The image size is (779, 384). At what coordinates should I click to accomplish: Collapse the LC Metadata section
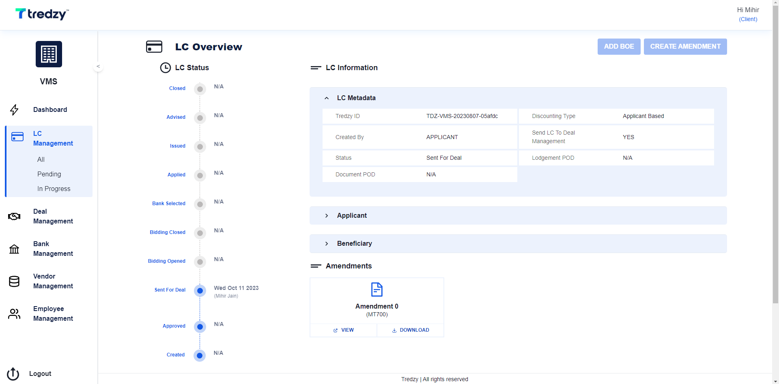pos(327,98)
